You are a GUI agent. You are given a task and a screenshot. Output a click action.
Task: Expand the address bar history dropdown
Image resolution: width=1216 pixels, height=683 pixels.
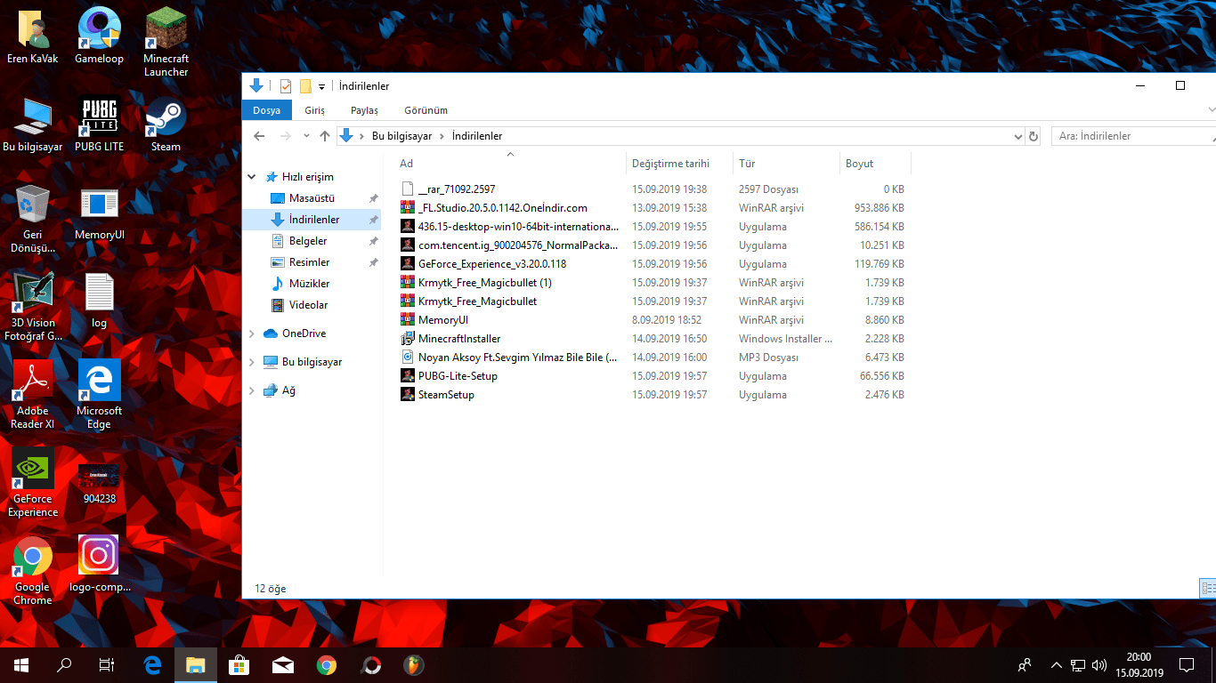pyautogui.click(x=1018, y=136)
